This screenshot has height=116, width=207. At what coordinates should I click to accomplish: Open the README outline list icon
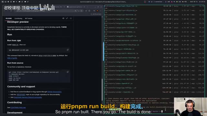pos(71,18)
